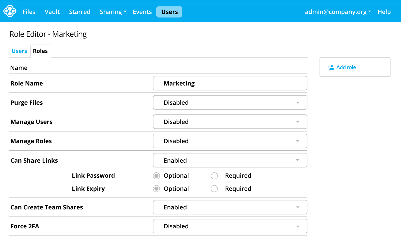Click the 'Role Editor - Marketing' heading
The image size is (401, 242).
point(48,34)
